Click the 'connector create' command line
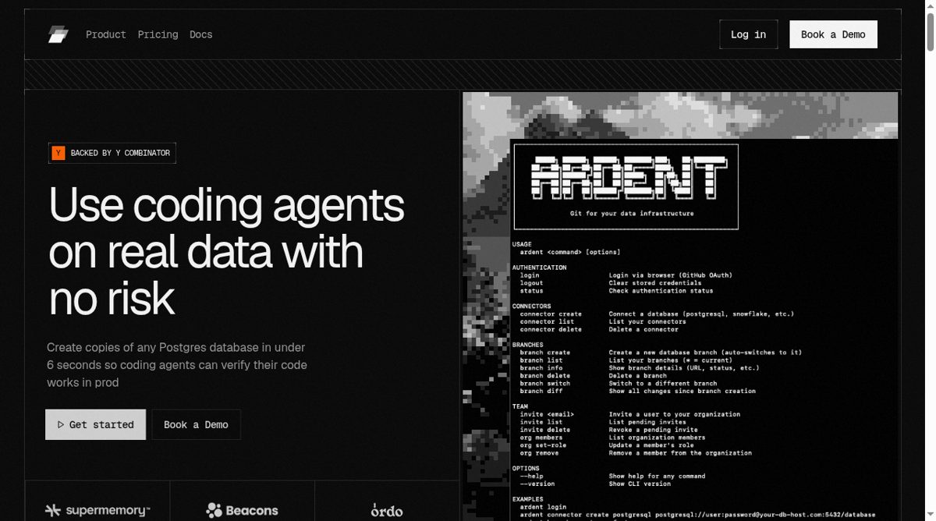Viewport: 936px width, 521px height. (x=657, y=314)
